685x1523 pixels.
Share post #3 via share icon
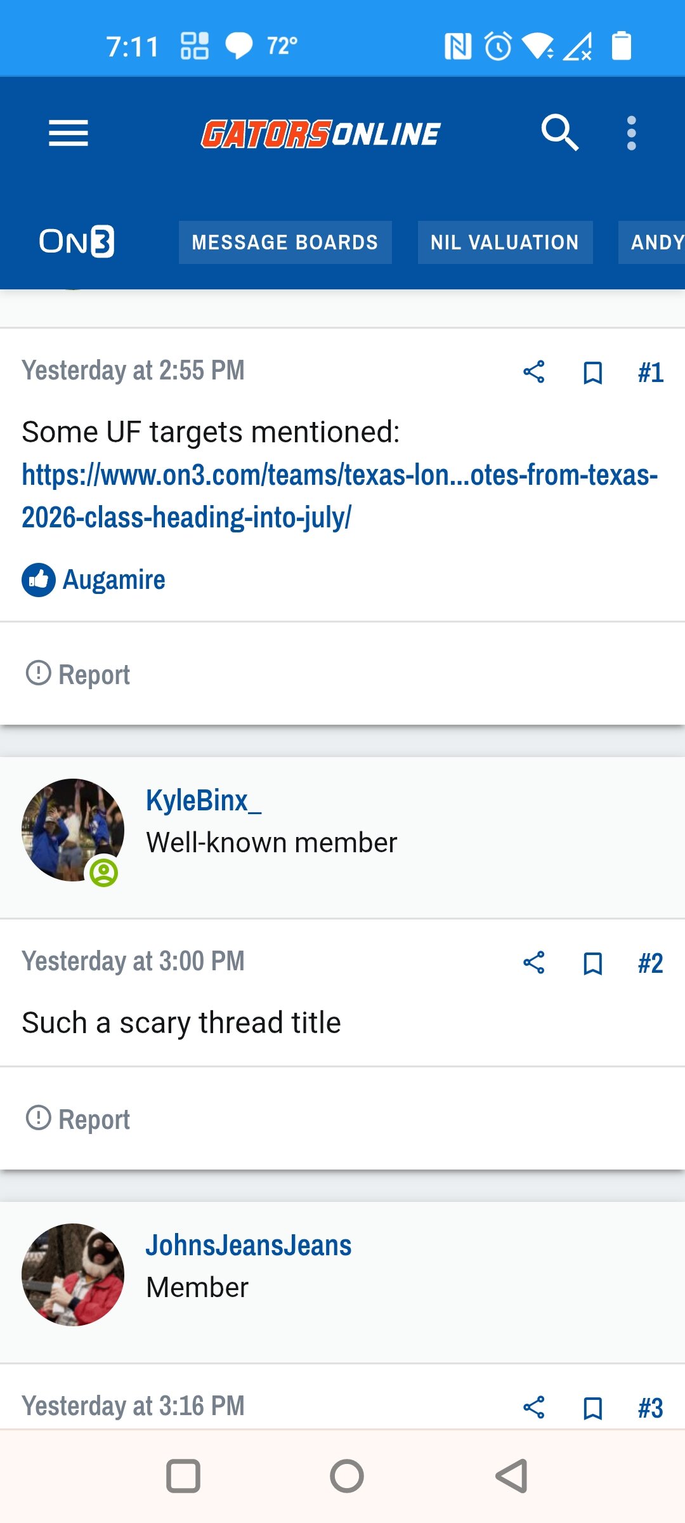[534, 1408]
